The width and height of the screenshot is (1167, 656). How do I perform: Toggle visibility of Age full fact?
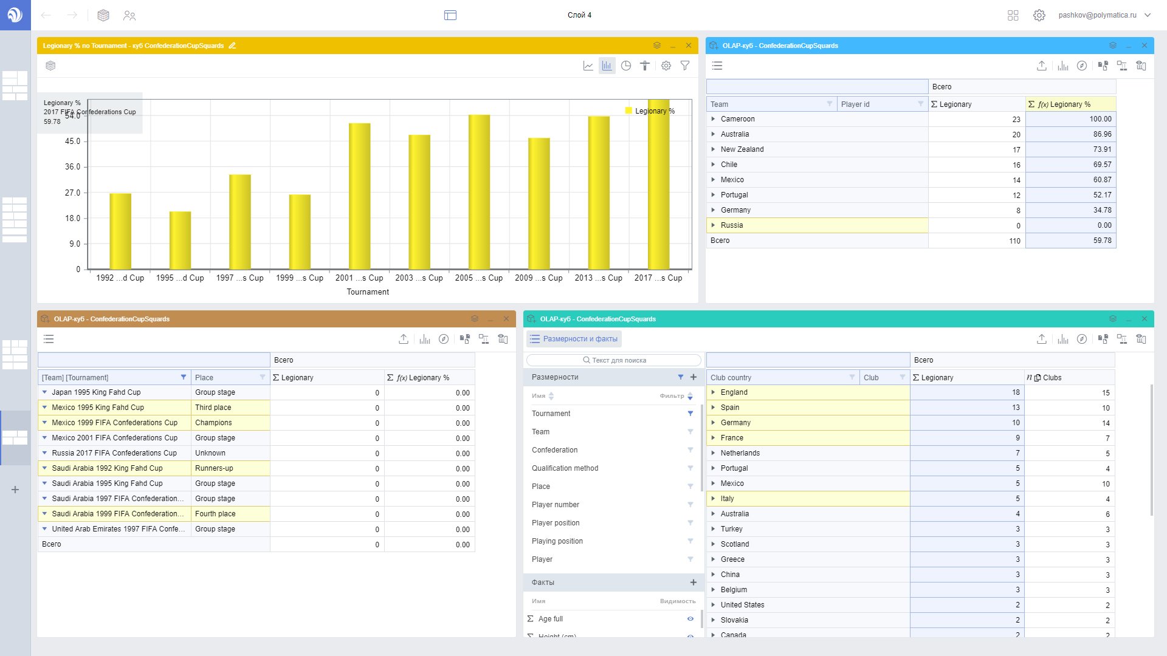(x=690, y=619)
